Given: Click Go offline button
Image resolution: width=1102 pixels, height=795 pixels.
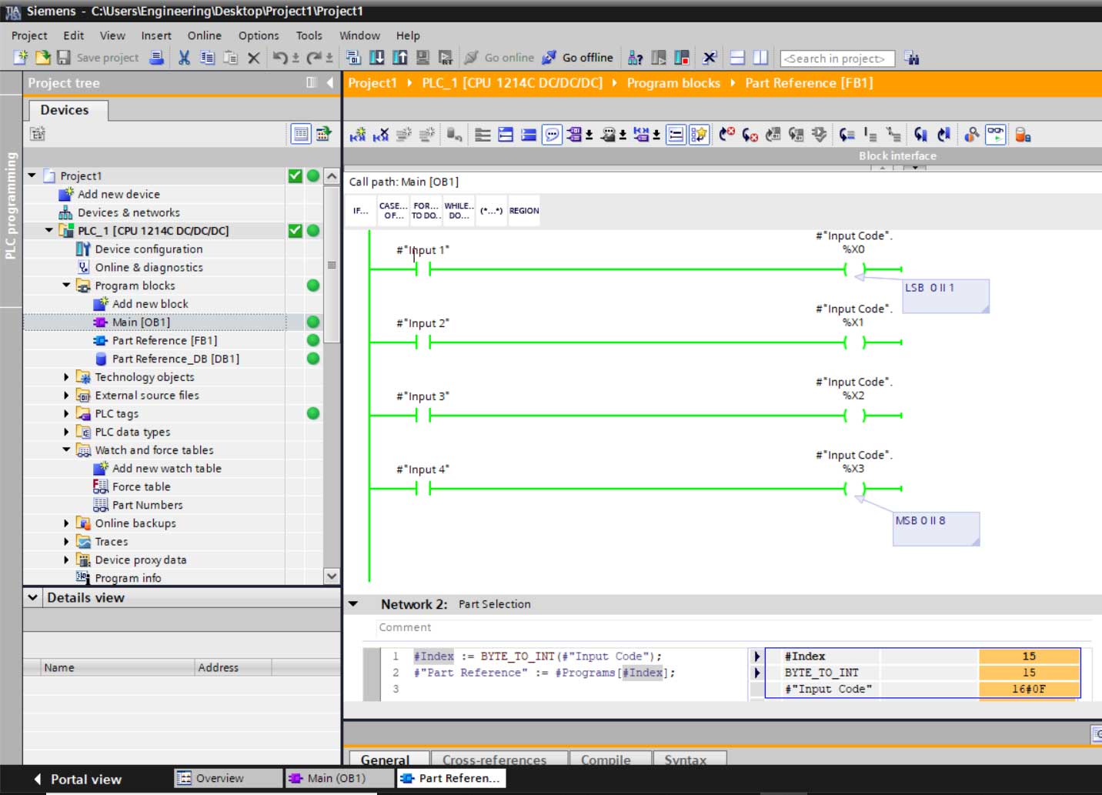Looking at the screenshot, I should coord(578,58).
